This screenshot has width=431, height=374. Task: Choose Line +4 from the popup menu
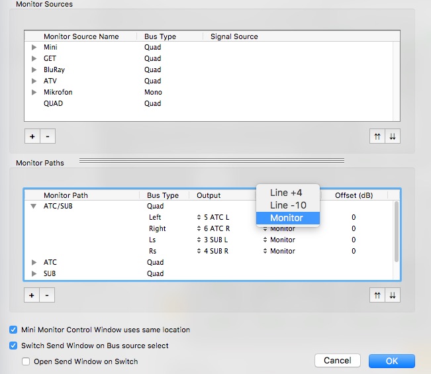pyautogui.click(x=288, y=193)
